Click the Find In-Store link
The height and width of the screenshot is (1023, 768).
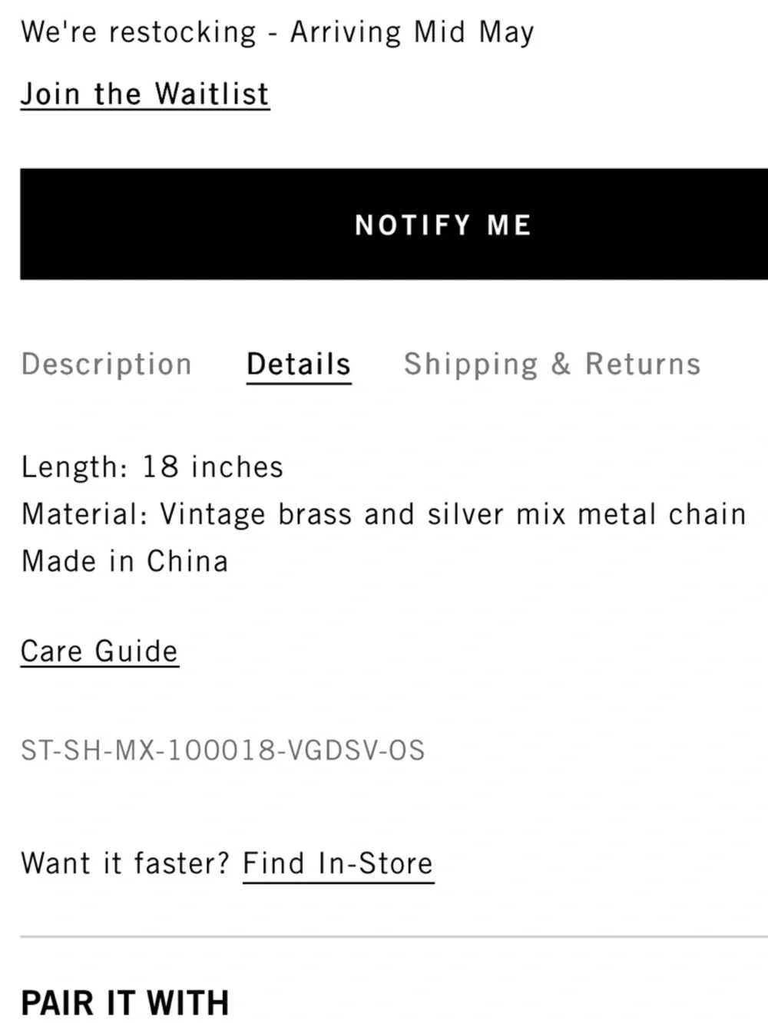point(338,863)
